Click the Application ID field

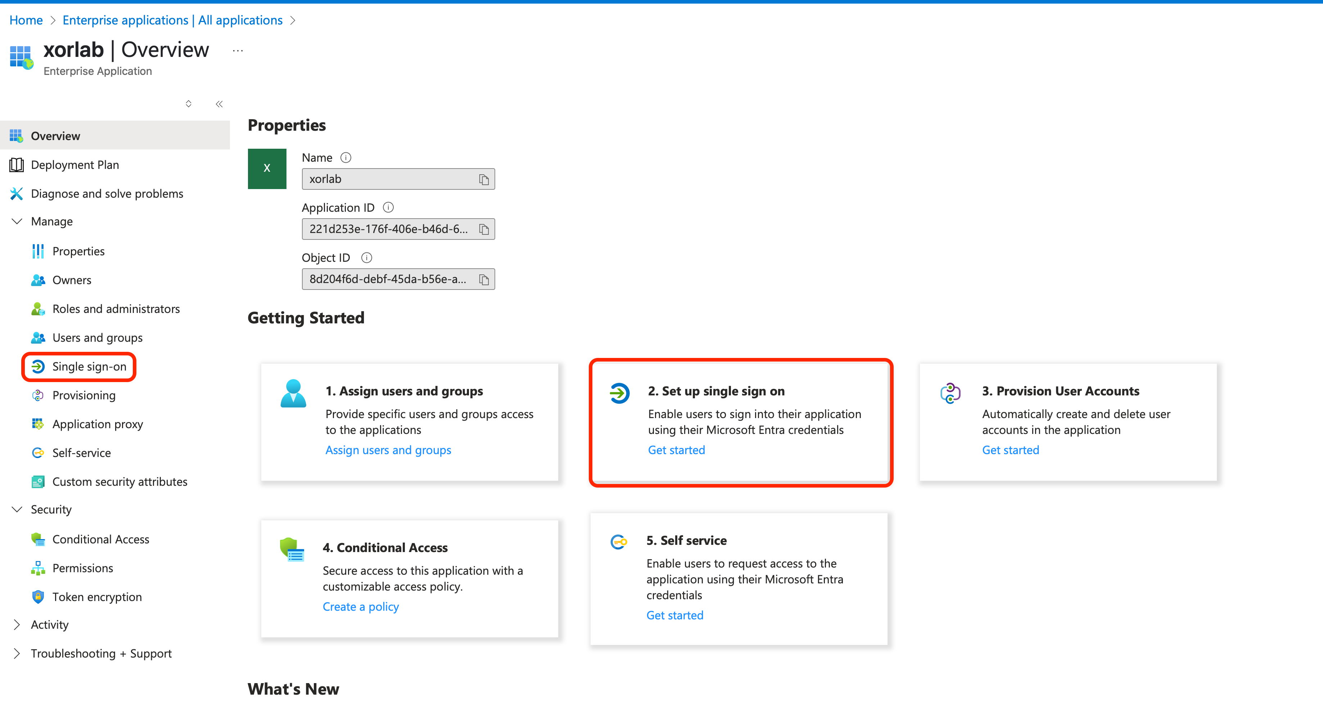click(x=398, y=229)
